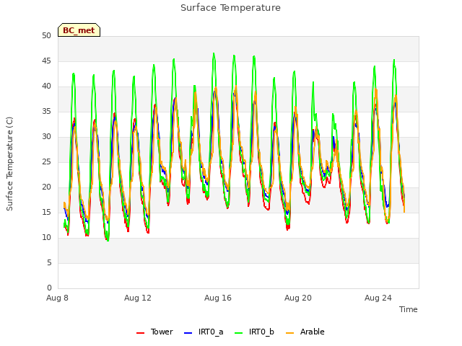The height and width of the screenshot is (346, 462).
Task: Click the Aug 12 x-axis label
Action: pyautogui.click(x=138, y=298)
